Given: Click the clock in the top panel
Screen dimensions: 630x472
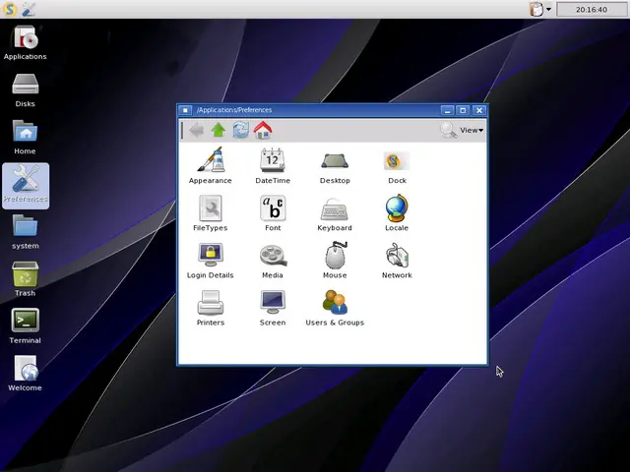Looking at the screenshot, I should 592,9.
